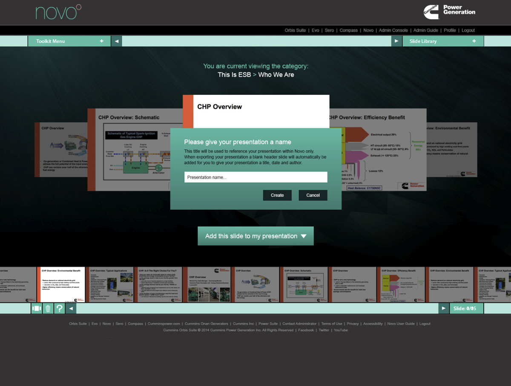Click Who We Are breadcrumb
The image size is (511, 386).
coord(276,75)
